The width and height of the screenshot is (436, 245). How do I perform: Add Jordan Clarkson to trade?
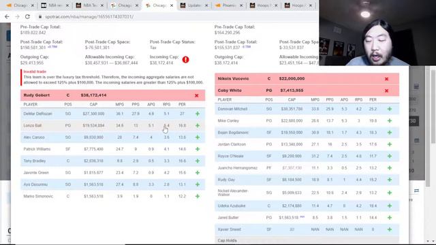(x=390, y=144)
